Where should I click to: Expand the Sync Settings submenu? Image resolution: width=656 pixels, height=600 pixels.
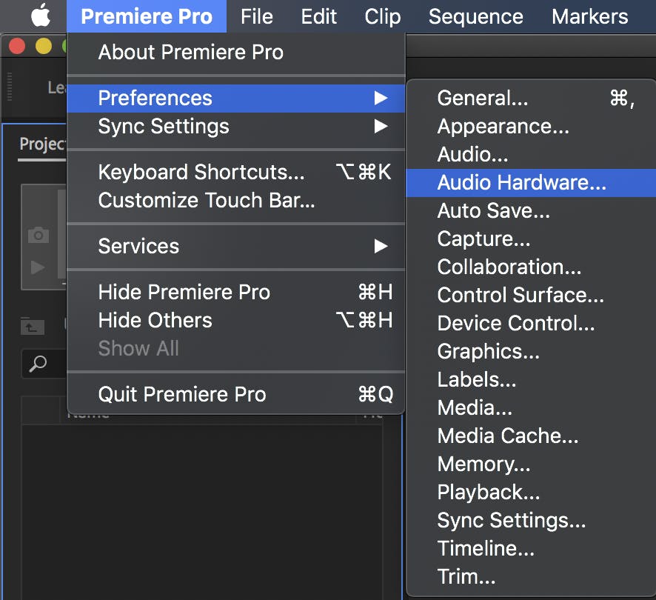380,126
